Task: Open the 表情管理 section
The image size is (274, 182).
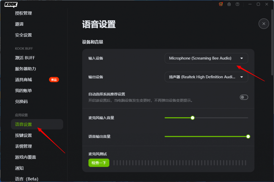Action: pyautogui.click(x=24, y=146)
